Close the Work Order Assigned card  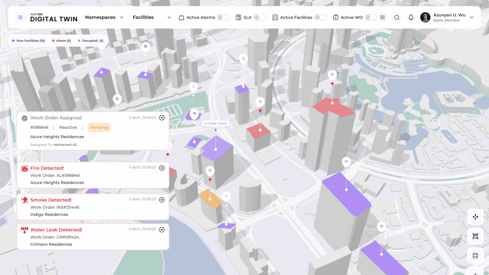point(162,117)
